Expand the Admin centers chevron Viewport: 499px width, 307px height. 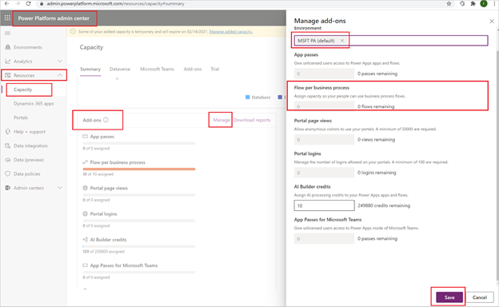click(x=59, y=188)
